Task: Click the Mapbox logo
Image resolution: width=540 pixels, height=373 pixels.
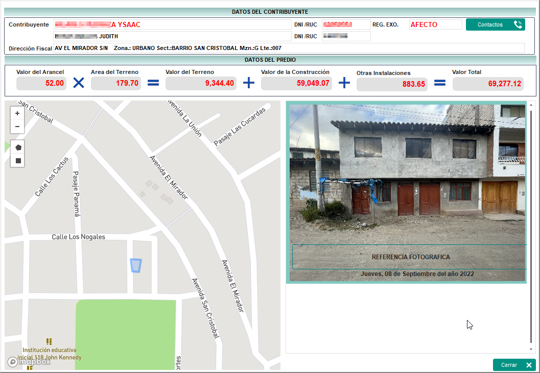Action: [29, 362]
